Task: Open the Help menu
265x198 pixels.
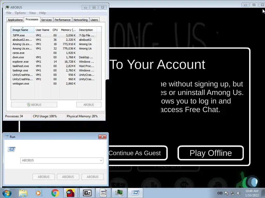Action: coord(42,13)
